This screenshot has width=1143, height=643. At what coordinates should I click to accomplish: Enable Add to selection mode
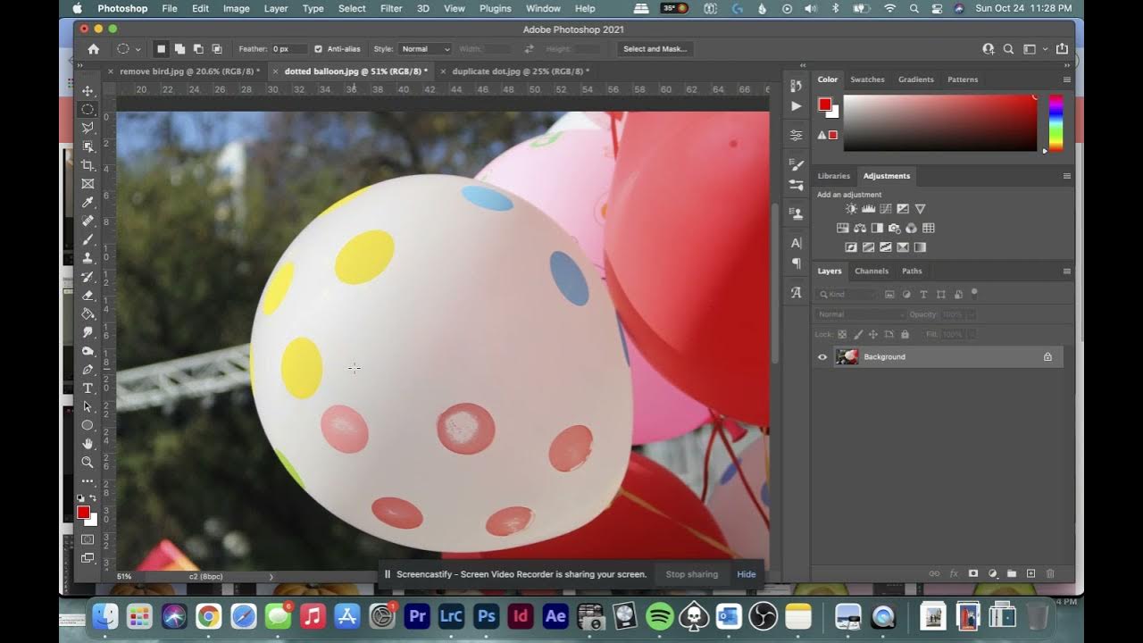179,49
